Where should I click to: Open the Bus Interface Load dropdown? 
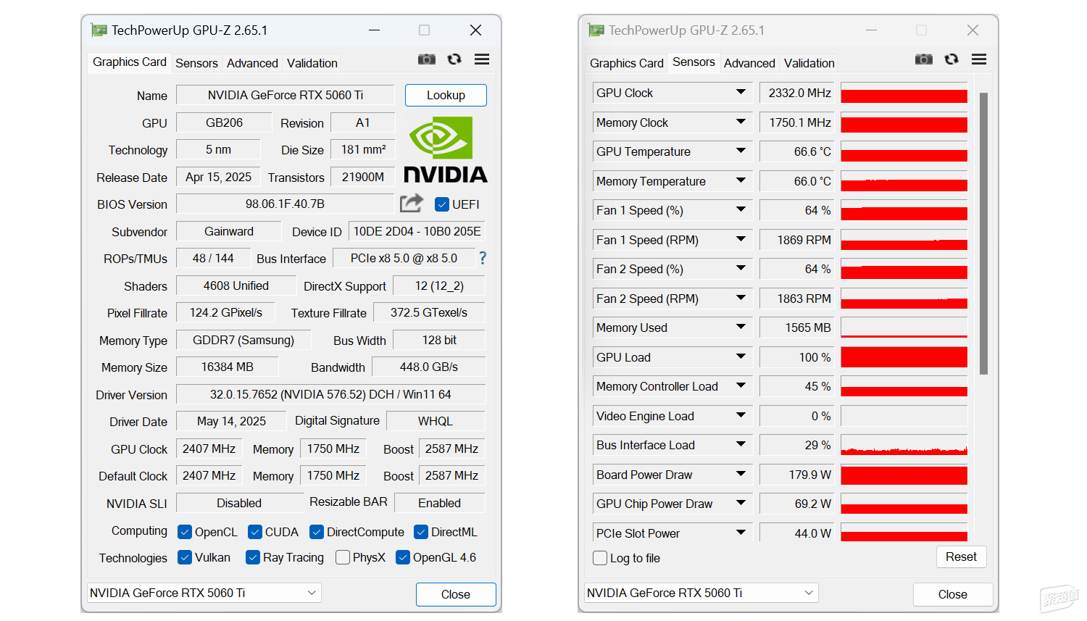tap(741, 445)
